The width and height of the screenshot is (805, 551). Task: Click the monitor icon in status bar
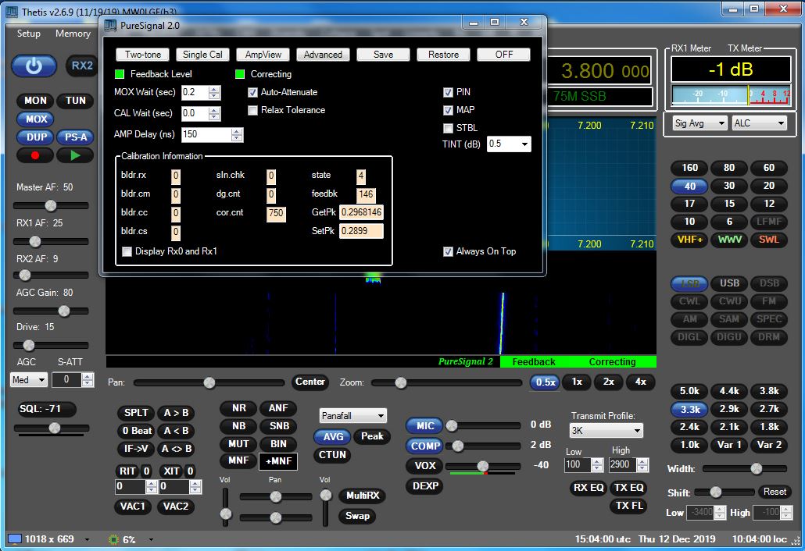(x=15, y=539)
